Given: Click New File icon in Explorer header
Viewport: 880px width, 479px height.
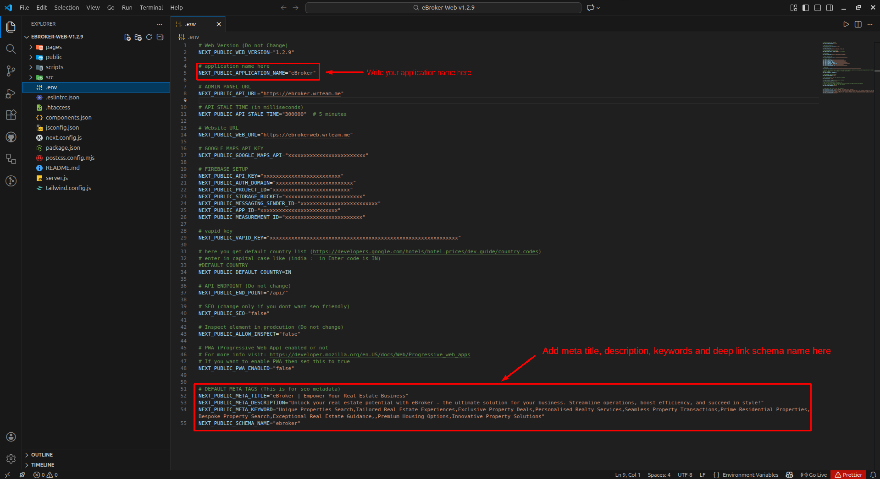Looking at the screenshot, I should (127, 37).
